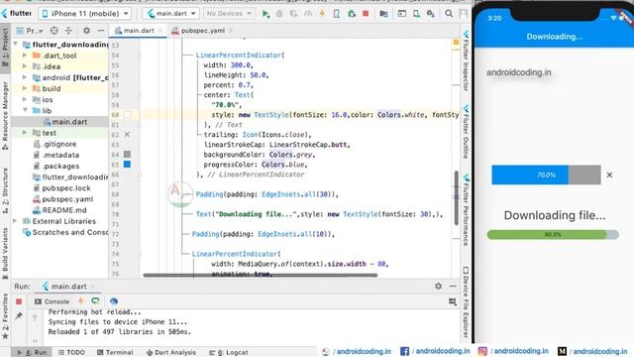The image size is (634, 357).
Task: Select the Console tab in the Run panel
Action: pos(52,301)
